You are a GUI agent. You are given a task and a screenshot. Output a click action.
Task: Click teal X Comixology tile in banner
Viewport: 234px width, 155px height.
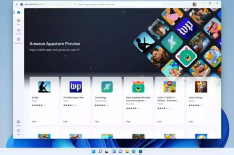[x=172, y=42]
